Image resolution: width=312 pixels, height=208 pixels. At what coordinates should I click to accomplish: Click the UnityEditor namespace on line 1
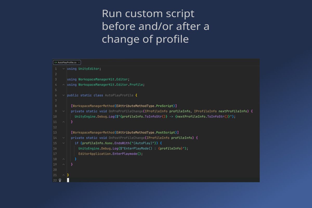click(89, 69)
